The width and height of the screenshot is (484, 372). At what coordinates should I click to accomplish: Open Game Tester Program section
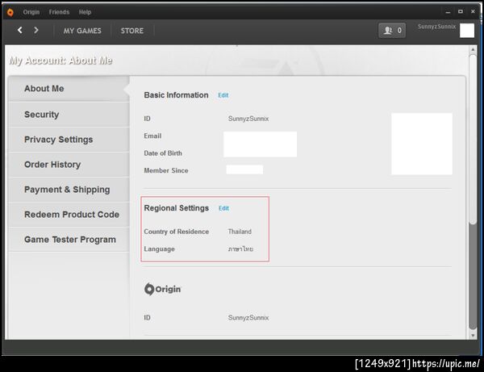point(69,240)
